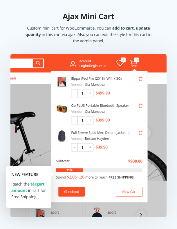Increase Denim Jacket quantity

tap(90, 147)
